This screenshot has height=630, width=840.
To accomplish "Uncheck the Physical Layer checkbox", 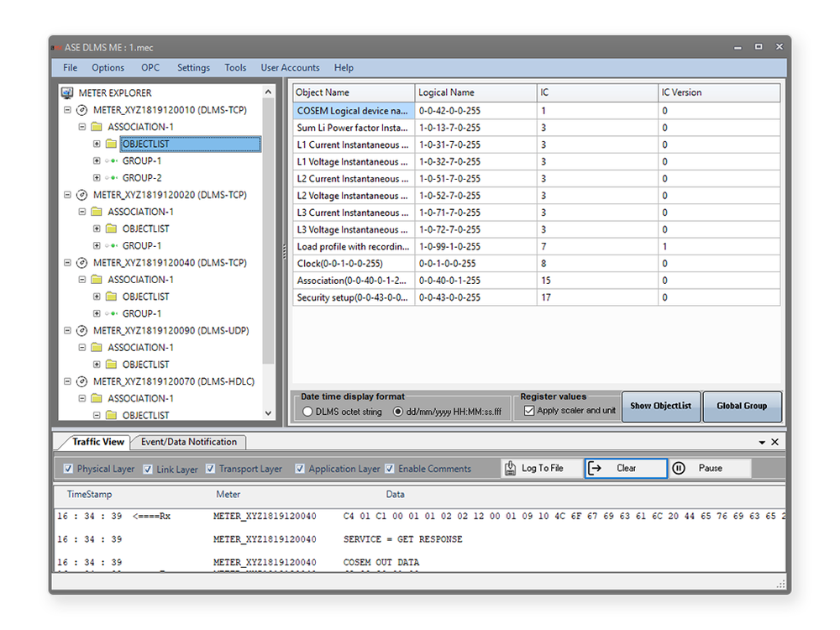I will click(x=69, y=469).
